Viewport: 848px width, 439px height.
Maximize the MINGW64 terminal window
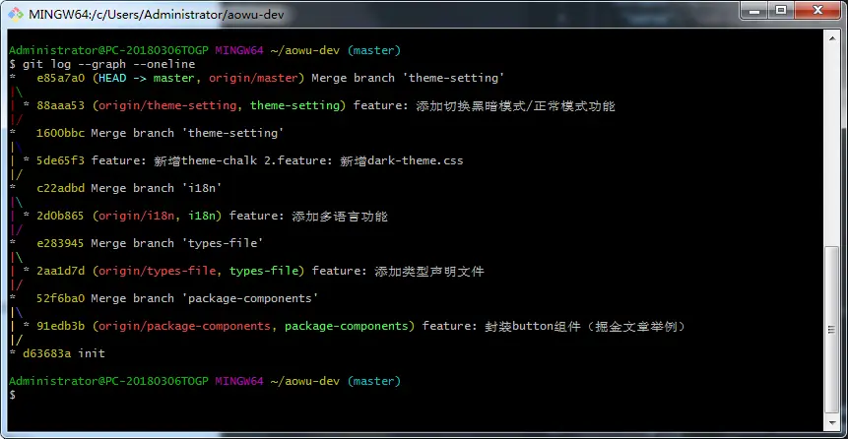[780, 10]
